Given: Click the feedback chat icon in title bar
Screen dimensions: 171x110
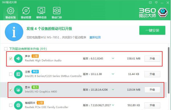Looking at the screenshot, I should [150, 3].
